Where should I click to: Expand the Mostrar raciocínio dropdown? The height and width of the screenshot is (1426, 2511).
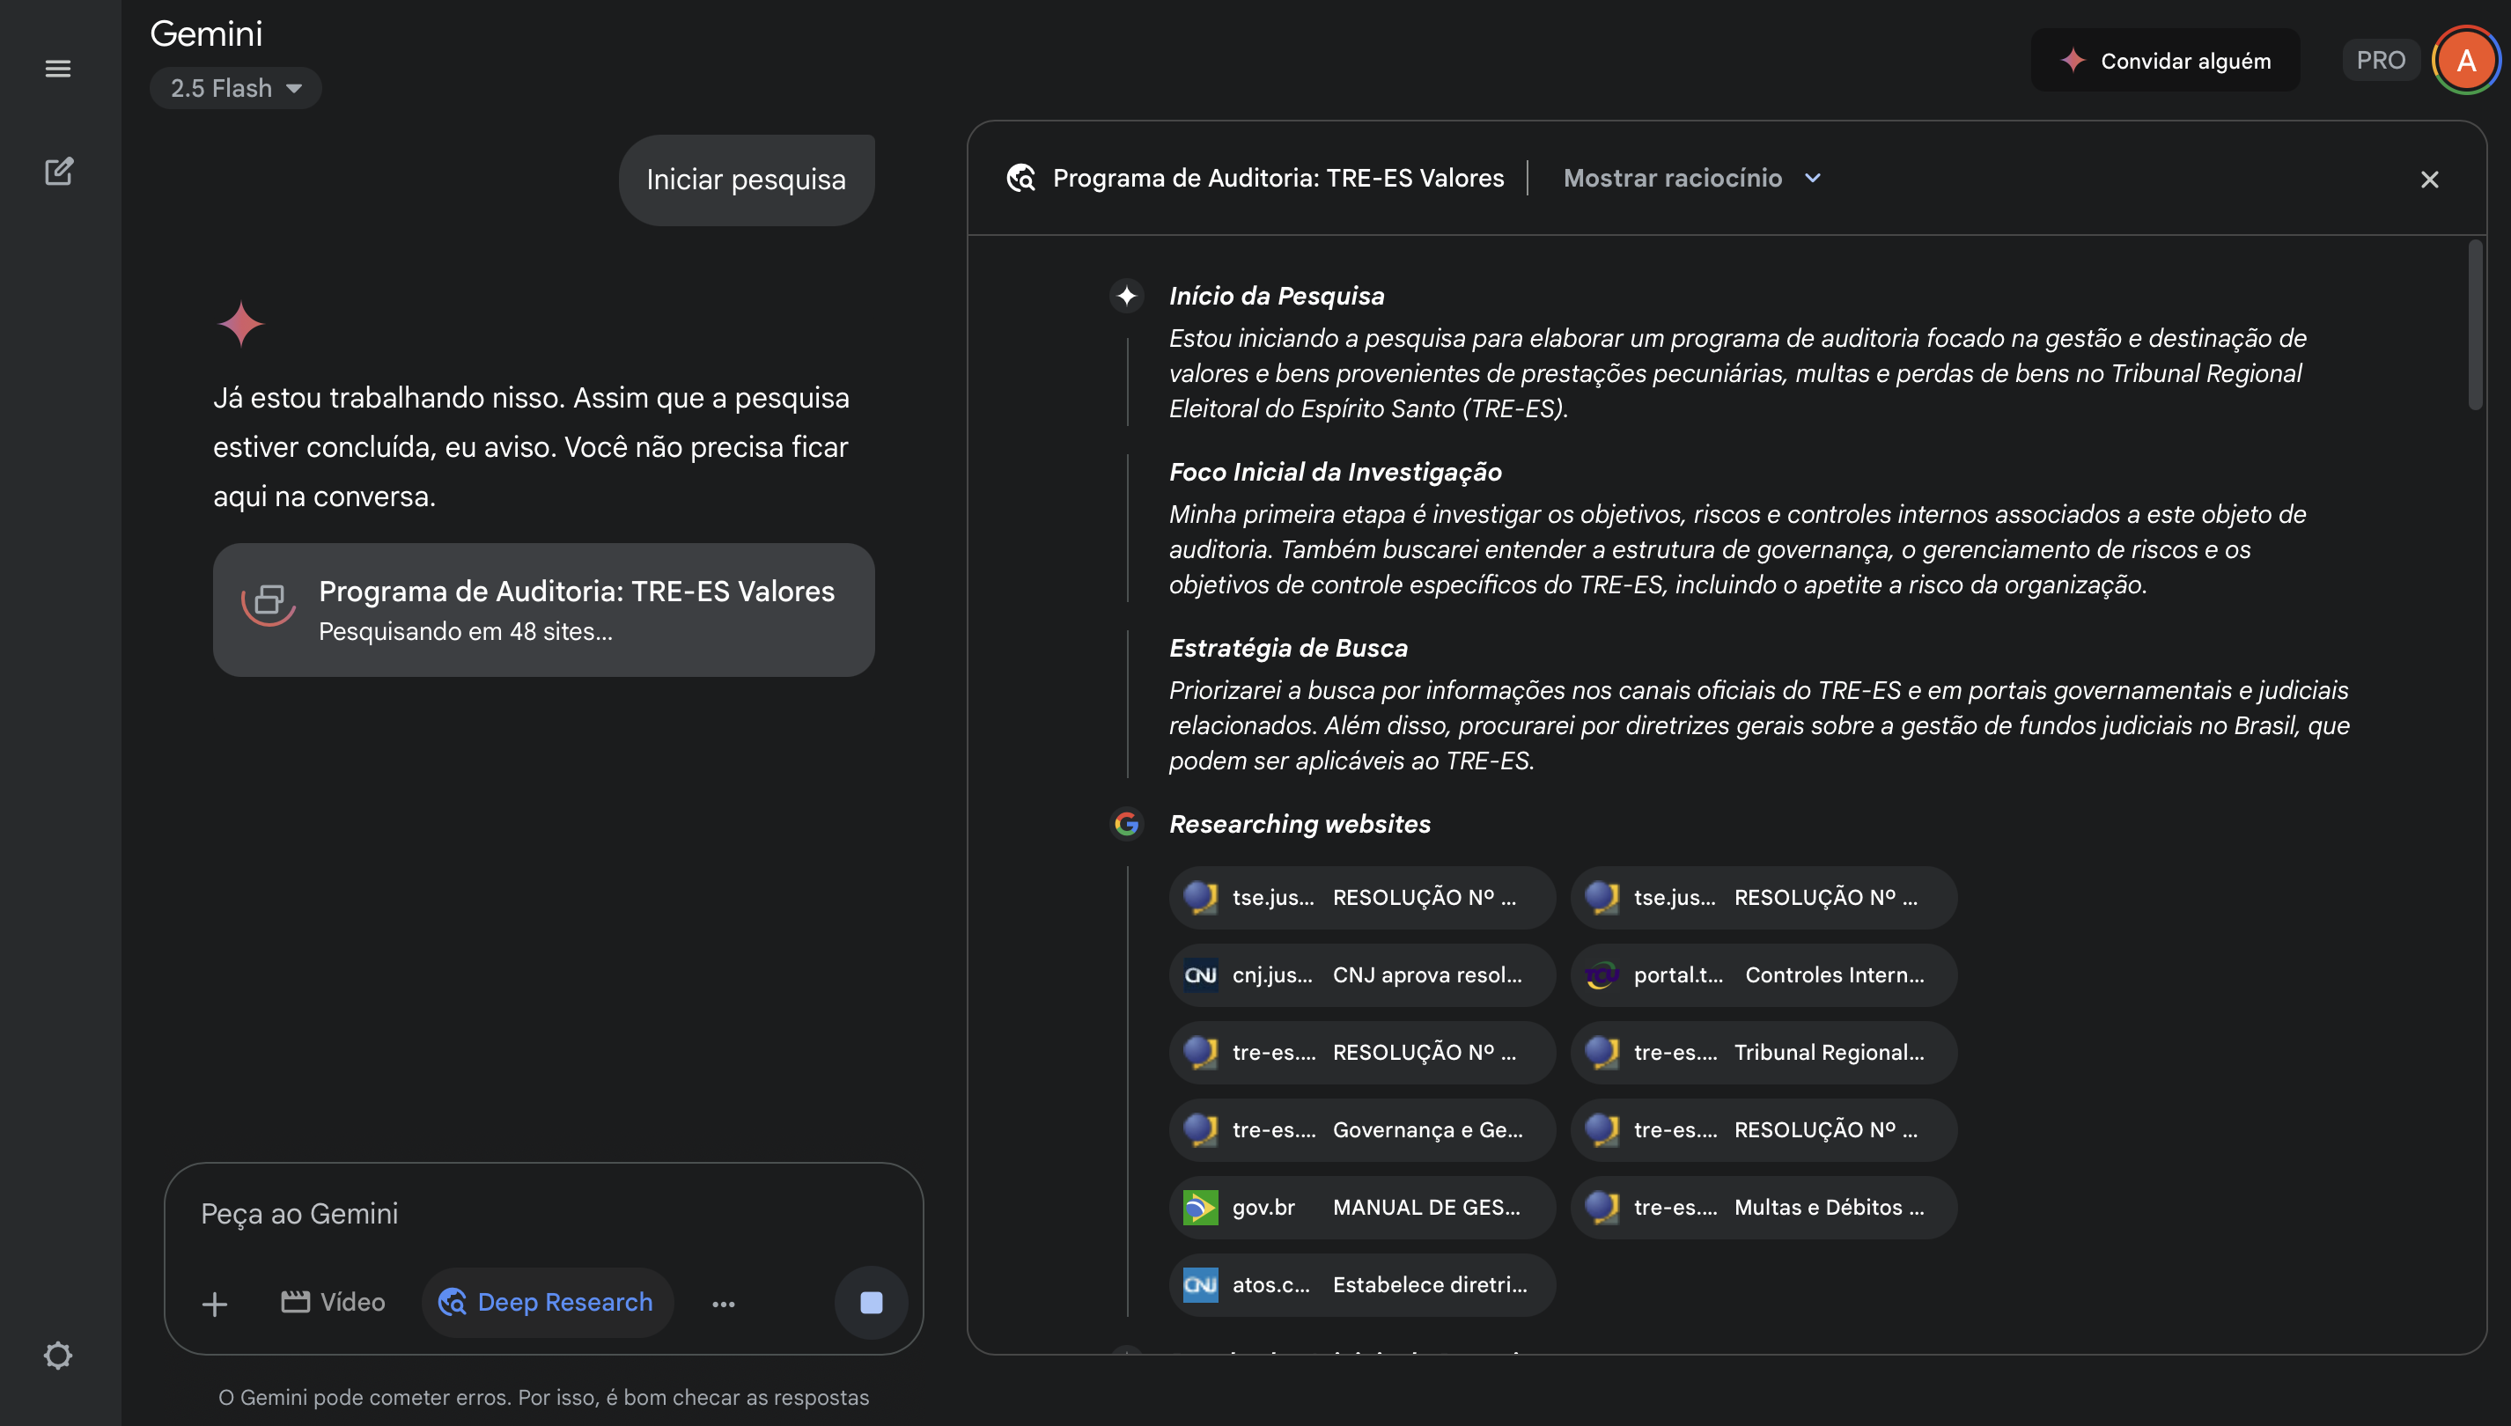pos(1691,178)
